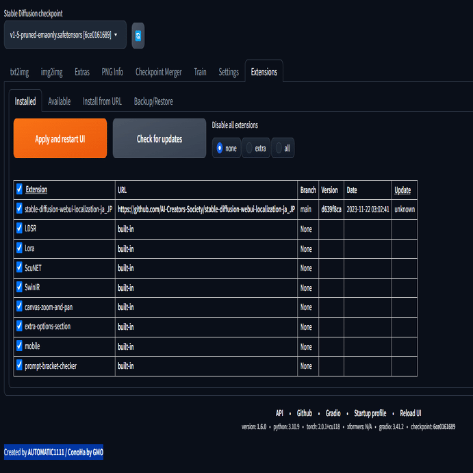
Task: Disable the canvas-zoom-and-pan extension checkbox
Action: [x=19, y=306]
